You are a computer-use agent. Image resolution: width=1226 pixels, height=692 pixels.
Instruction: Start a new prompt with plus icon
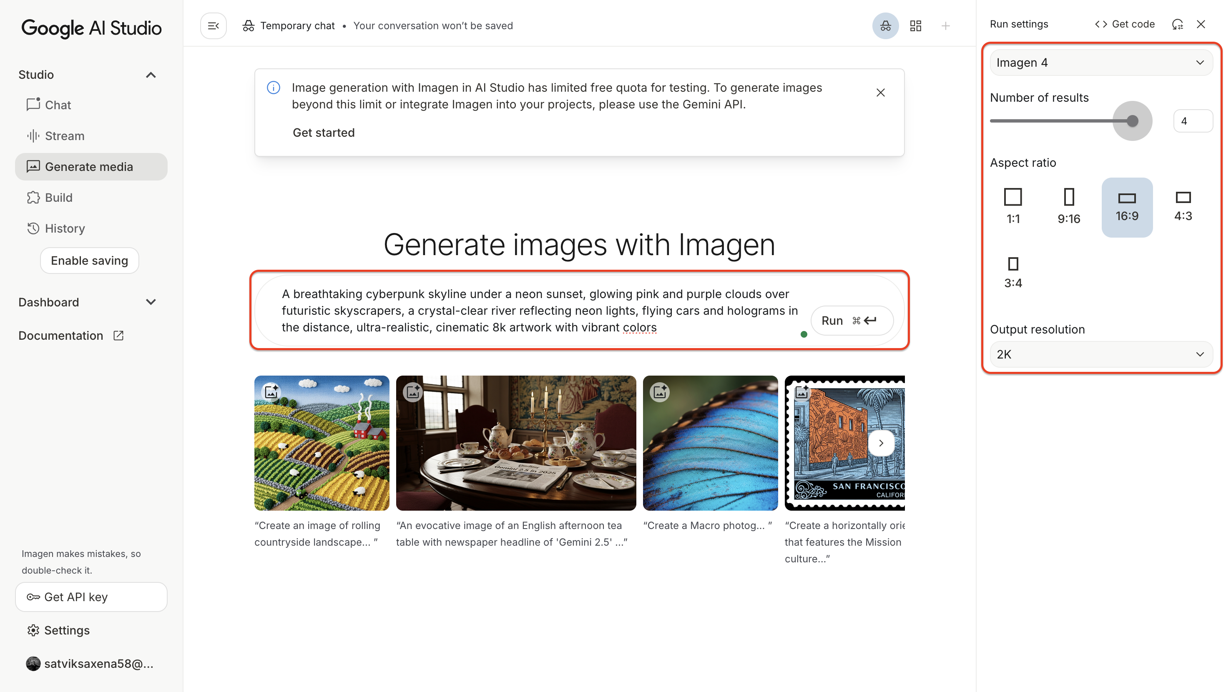946,26
